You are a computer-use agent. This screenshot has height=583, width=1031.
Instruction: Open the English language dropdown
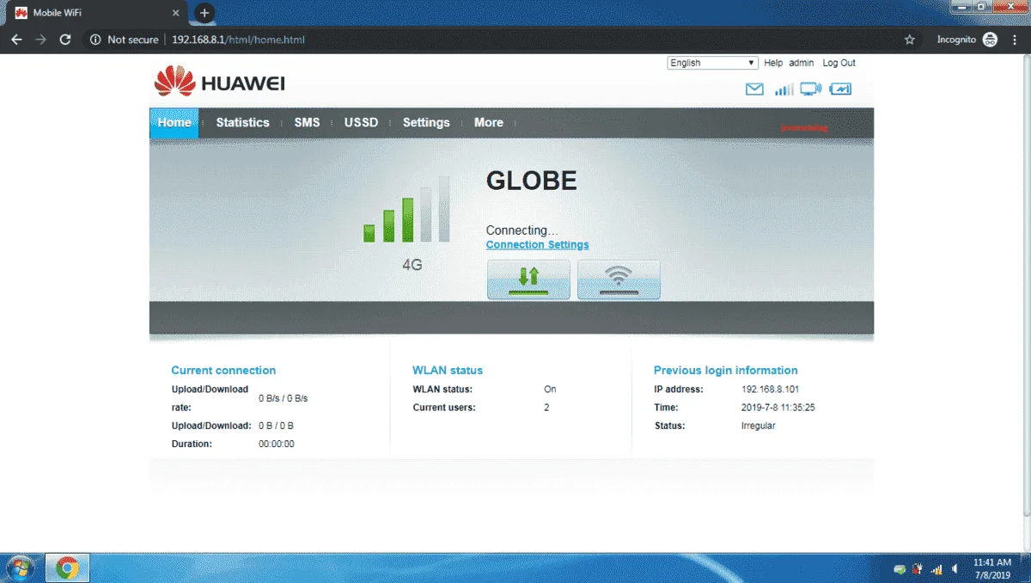pos(713,63)
